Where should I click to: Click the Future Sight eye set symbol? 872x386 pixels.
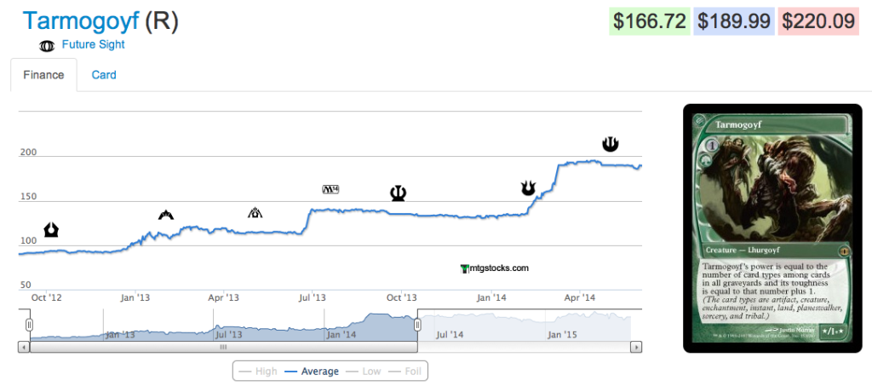[47, 46]
